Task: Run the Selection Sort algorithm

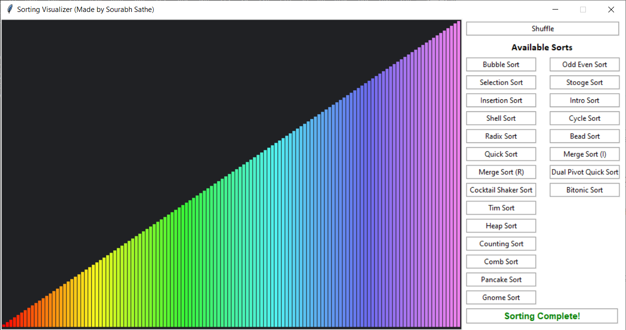Action: point(501,82)
